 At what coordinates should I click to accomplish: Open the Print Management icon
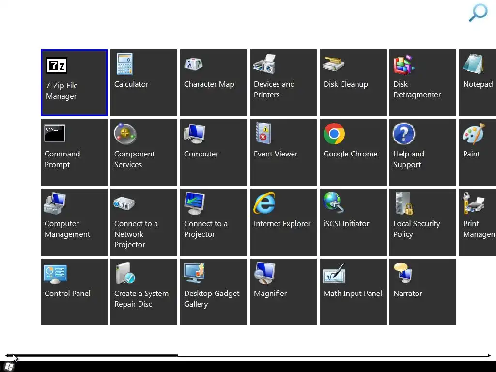pyautogui.click(x=473, y=203)
